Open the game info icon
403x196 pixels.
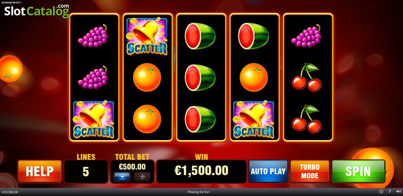coord(381,192)
